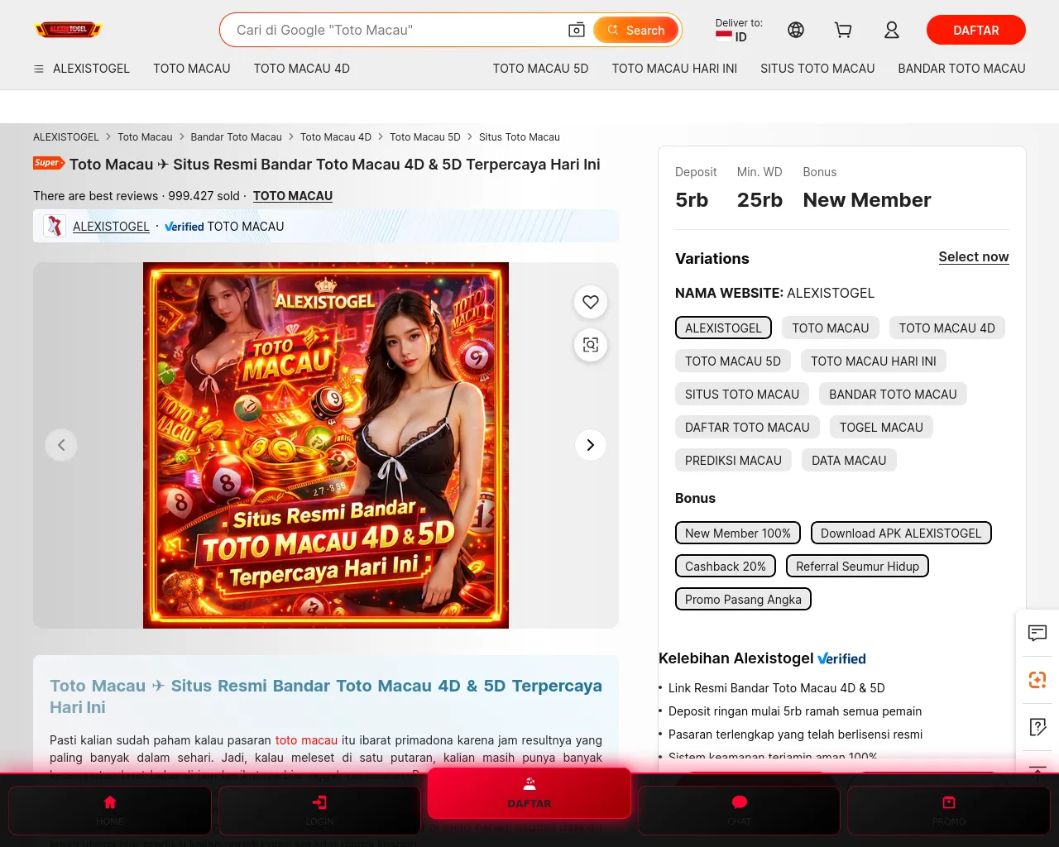This screenshot has height=847, width=1059.
Task: Open the help question-mark icon in the floating sidebar
Action: (x=1037, y=727)
